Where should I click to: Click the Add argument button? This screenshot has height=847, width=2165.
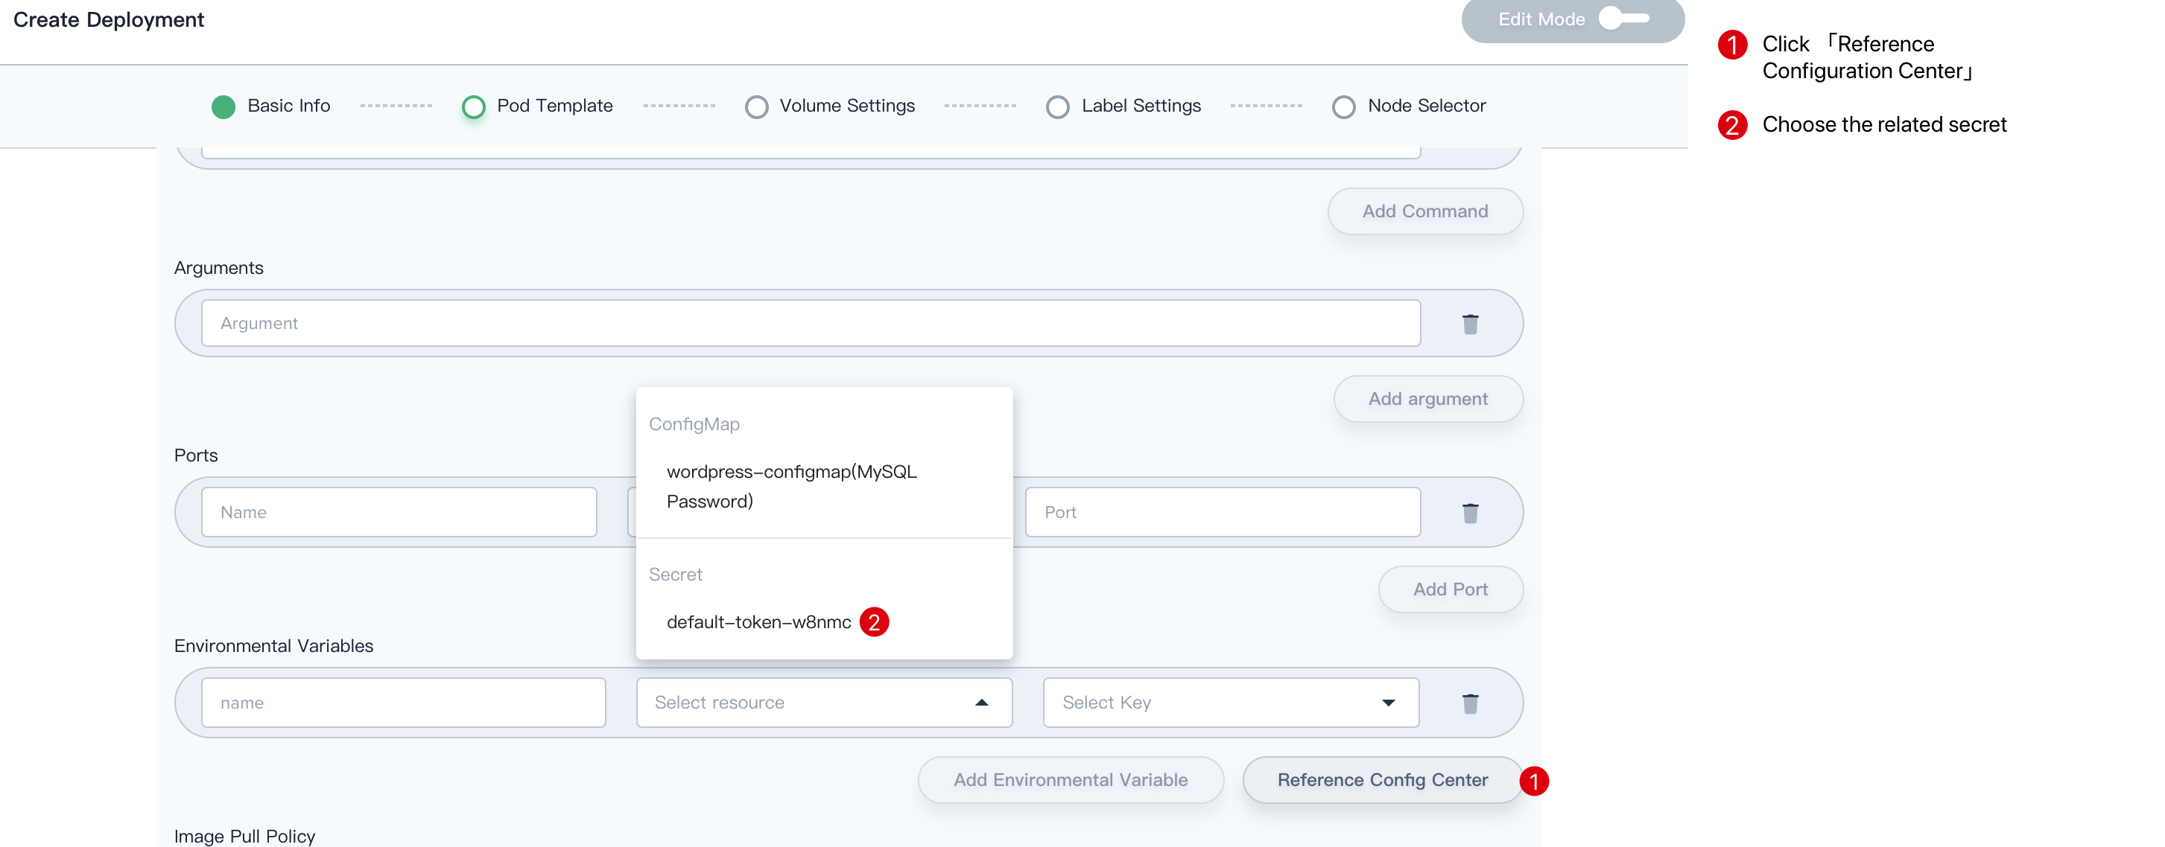pos(1428,399)
